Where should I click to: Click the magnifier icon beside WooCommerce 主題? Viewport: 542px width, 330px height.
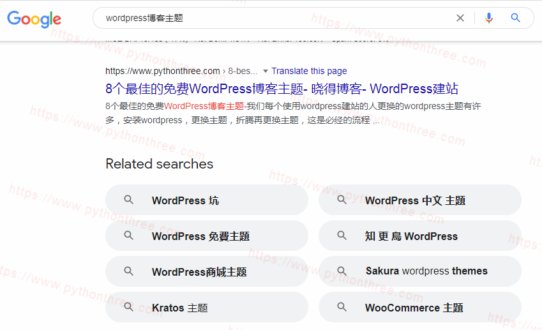[x=342, y=307]
